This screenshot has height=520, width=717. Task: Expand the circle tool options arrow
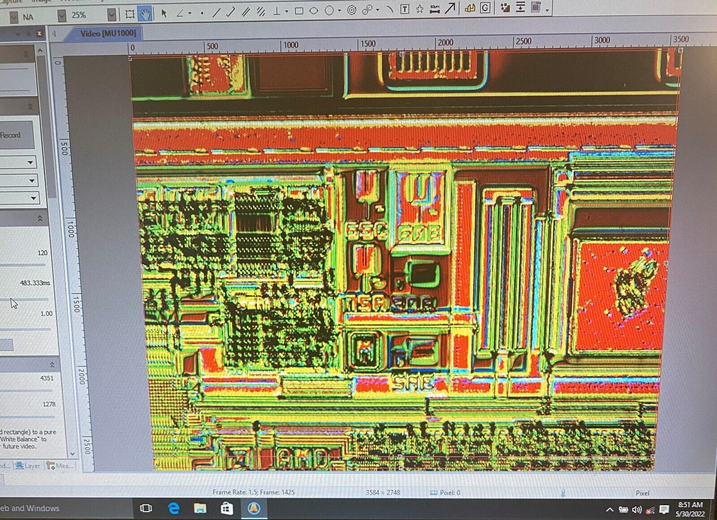click(x=339, y=10)
